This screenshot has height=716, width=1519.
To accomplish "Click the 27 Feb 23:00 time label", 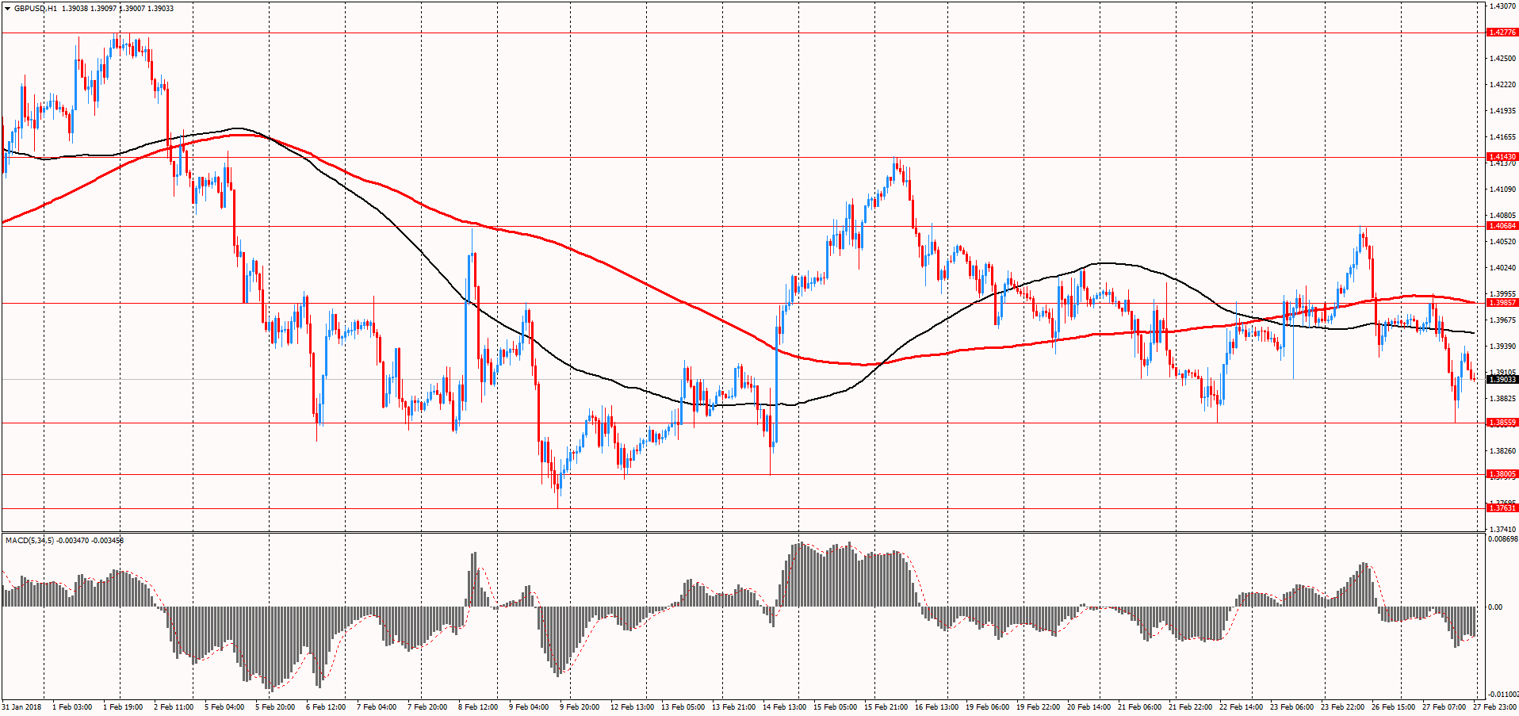I will 1494,706.
